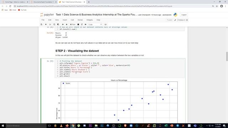This screenshot has height=128, width=228.
Task: Open a new browser tab
Action: pos(89,2)
